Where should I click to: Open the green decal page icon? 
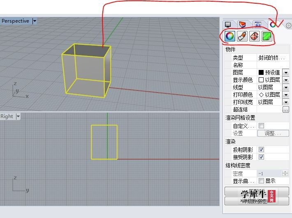[x=267, y=36]
